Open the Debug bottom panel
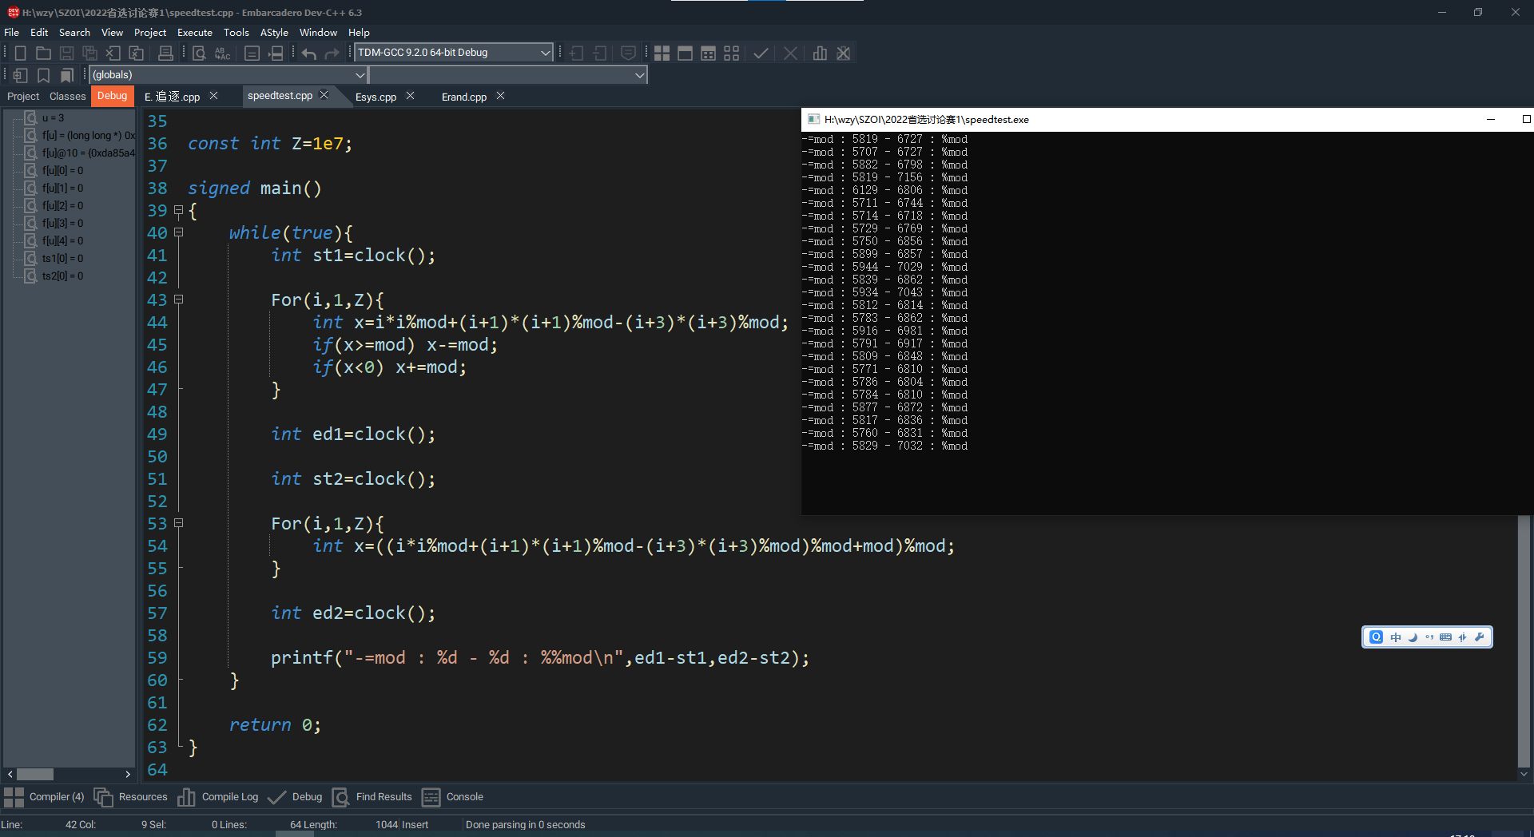1534x837 pixels. pos(296,797)
